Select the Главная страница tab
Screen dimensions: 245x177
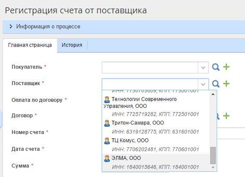30,45
